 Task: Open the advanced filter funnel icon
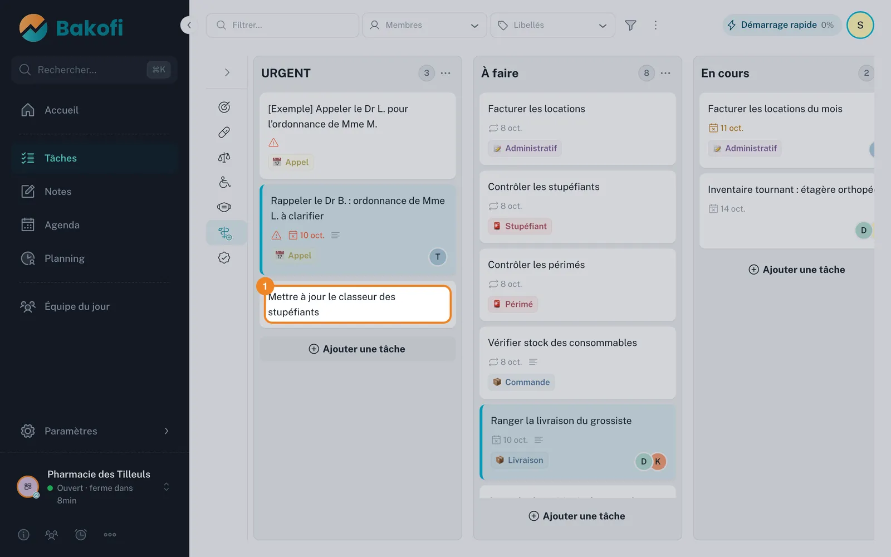pos(630,25)
